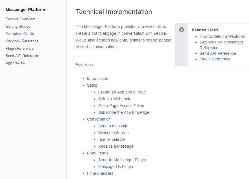Open the sidebar Plugin Reference page
Image resolution: width=249 pixels, height=179 pixels.
(19, 48)
